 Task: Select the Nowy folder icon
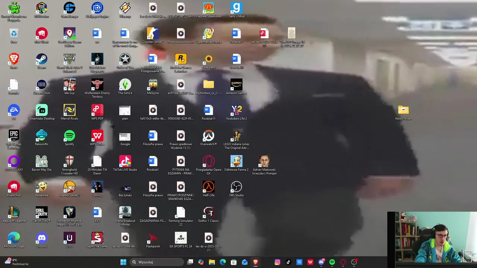pos(403,112)
